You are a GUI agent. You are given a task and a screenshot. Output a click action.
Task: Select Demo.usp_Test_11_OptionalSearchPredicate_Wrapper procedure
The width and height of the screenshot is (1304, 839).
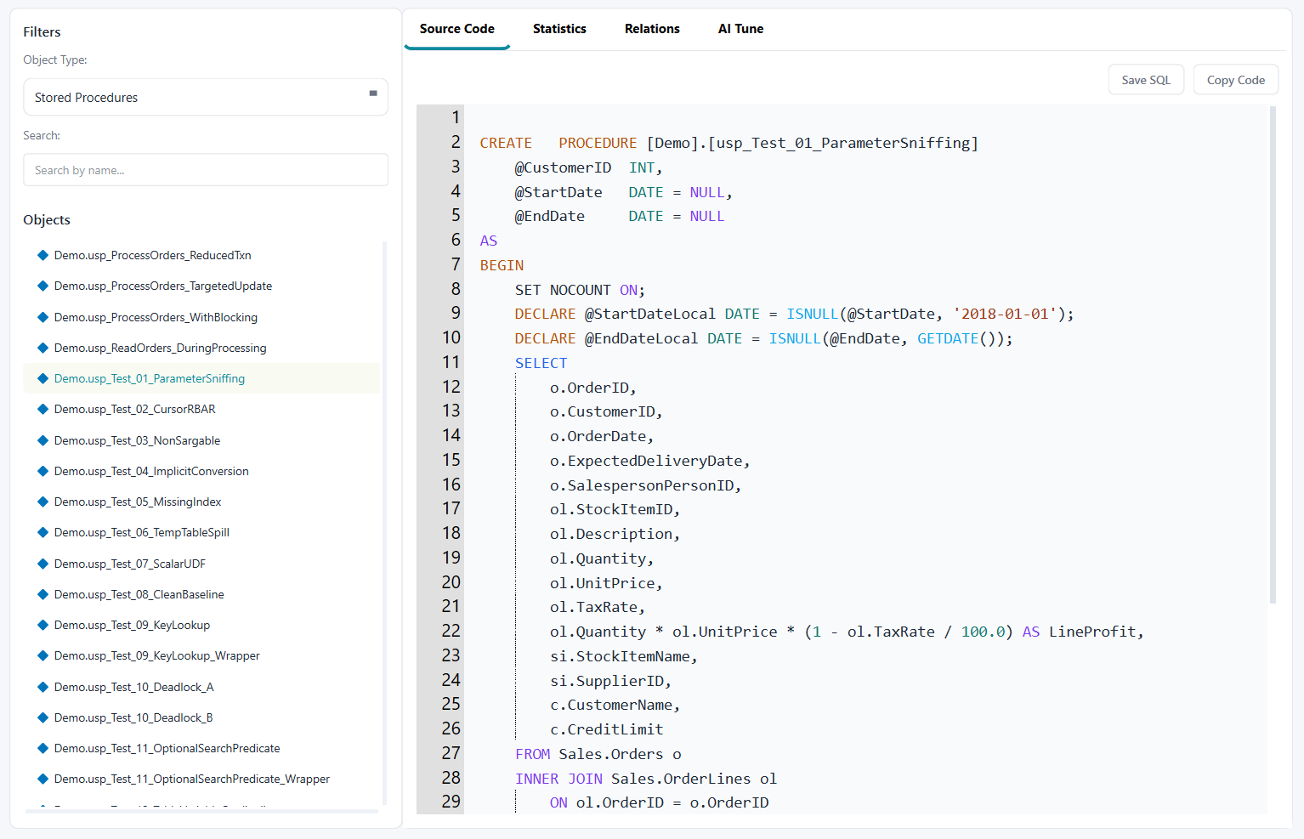[201, 779]
